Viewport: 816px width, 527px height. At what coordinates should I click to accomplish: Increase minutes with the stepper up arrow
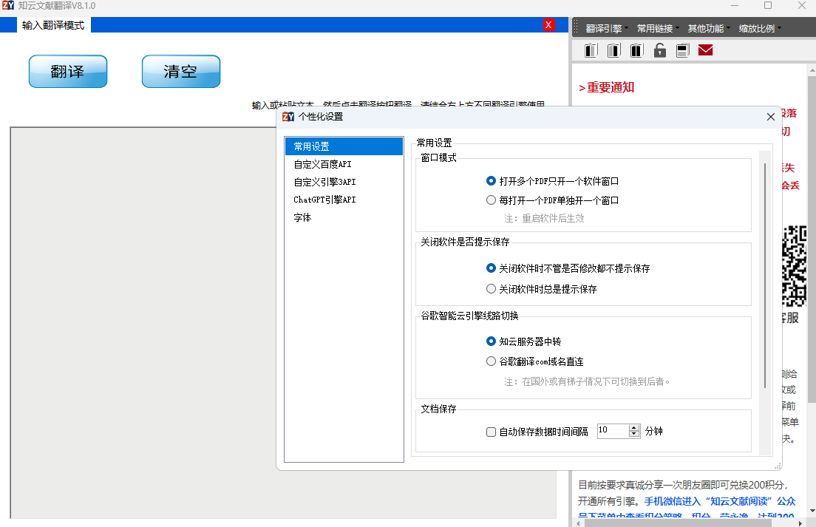tap(633, 426)
